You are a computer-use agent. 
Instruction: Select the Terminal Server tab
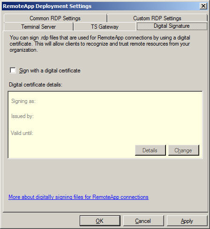tap(38, 27)
